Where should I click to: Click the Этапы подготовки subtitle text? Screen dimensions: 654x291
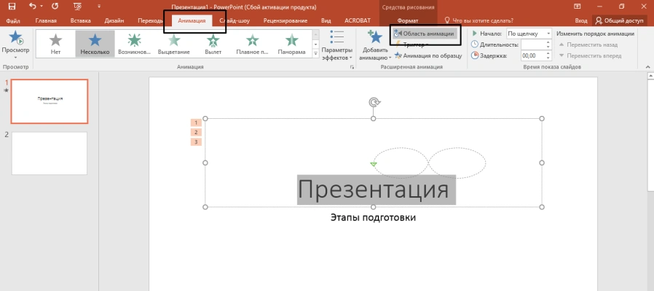[374, 217]
